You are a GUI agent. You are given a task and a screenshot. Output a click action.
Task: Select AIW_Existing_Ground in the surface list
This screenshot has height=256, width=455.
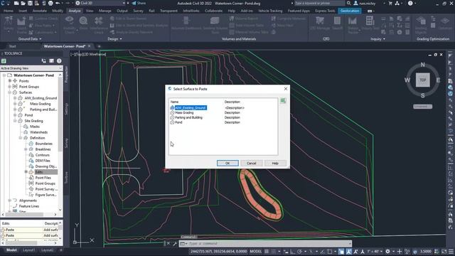click(x=191, y=107)
